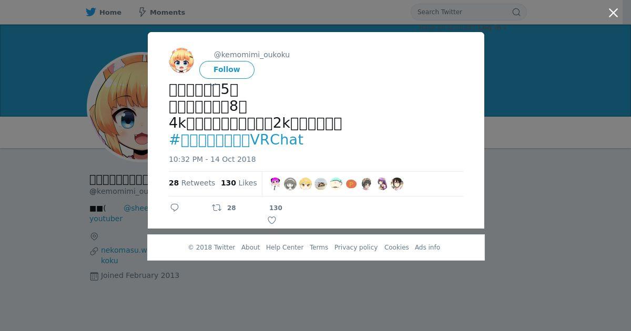The width and height of the screenshot is (631, 331).
Task: Click the retweet arrows icon
Action: [x=216, y=208]
